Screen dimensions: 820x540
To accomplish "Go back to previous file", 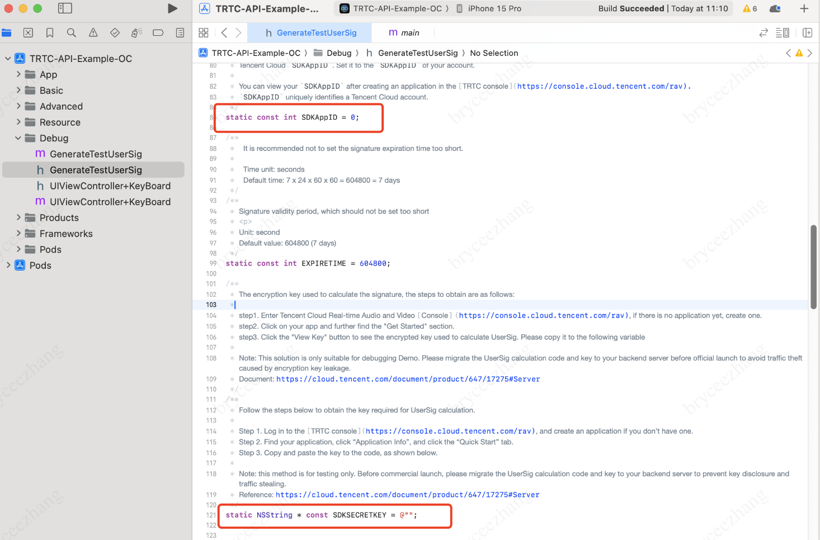I will pyautogui.click(x=224, y=33).
